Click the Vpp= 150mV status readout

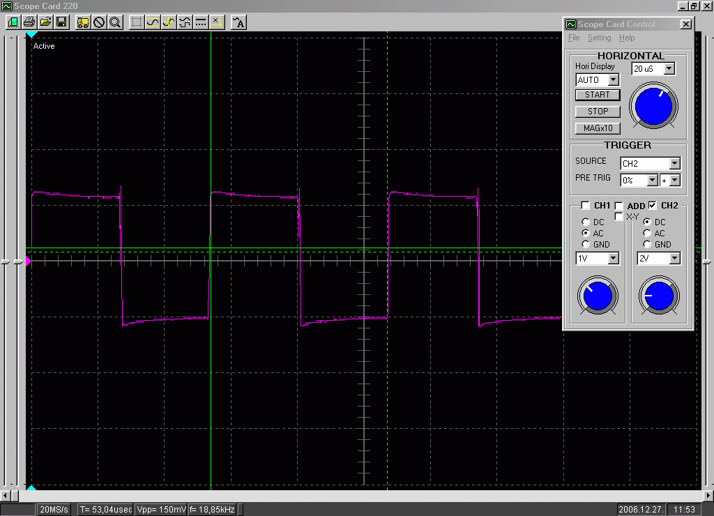click(161, 510)
